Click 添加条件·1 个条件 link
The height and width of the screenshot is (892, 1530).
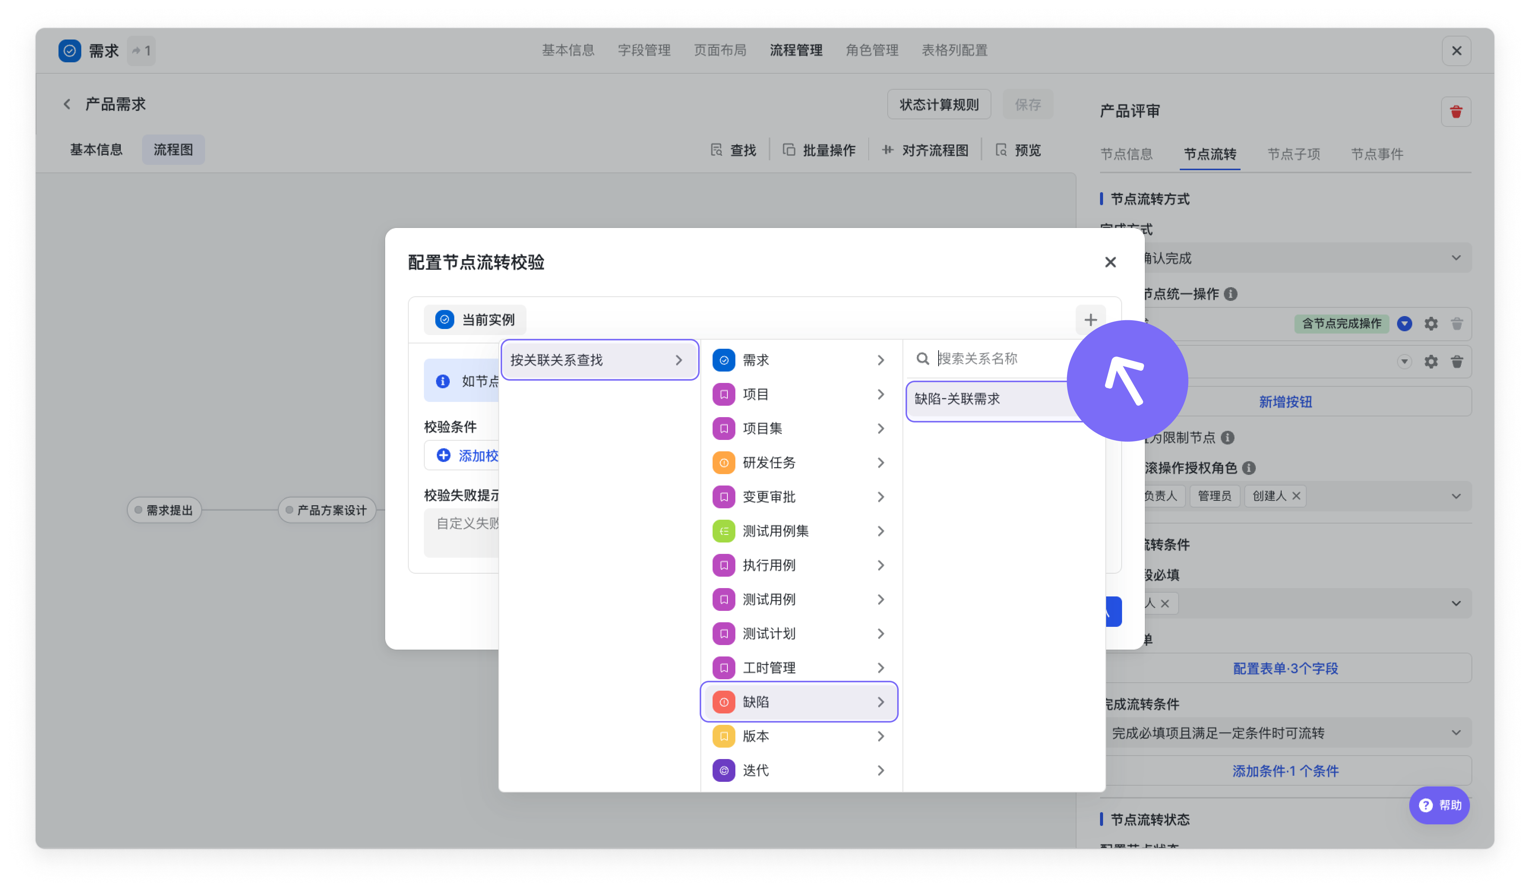coord(1285,771)
